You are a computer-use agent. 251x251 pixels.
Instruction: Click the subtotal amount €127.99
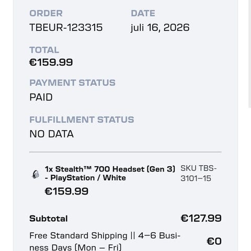201,218
